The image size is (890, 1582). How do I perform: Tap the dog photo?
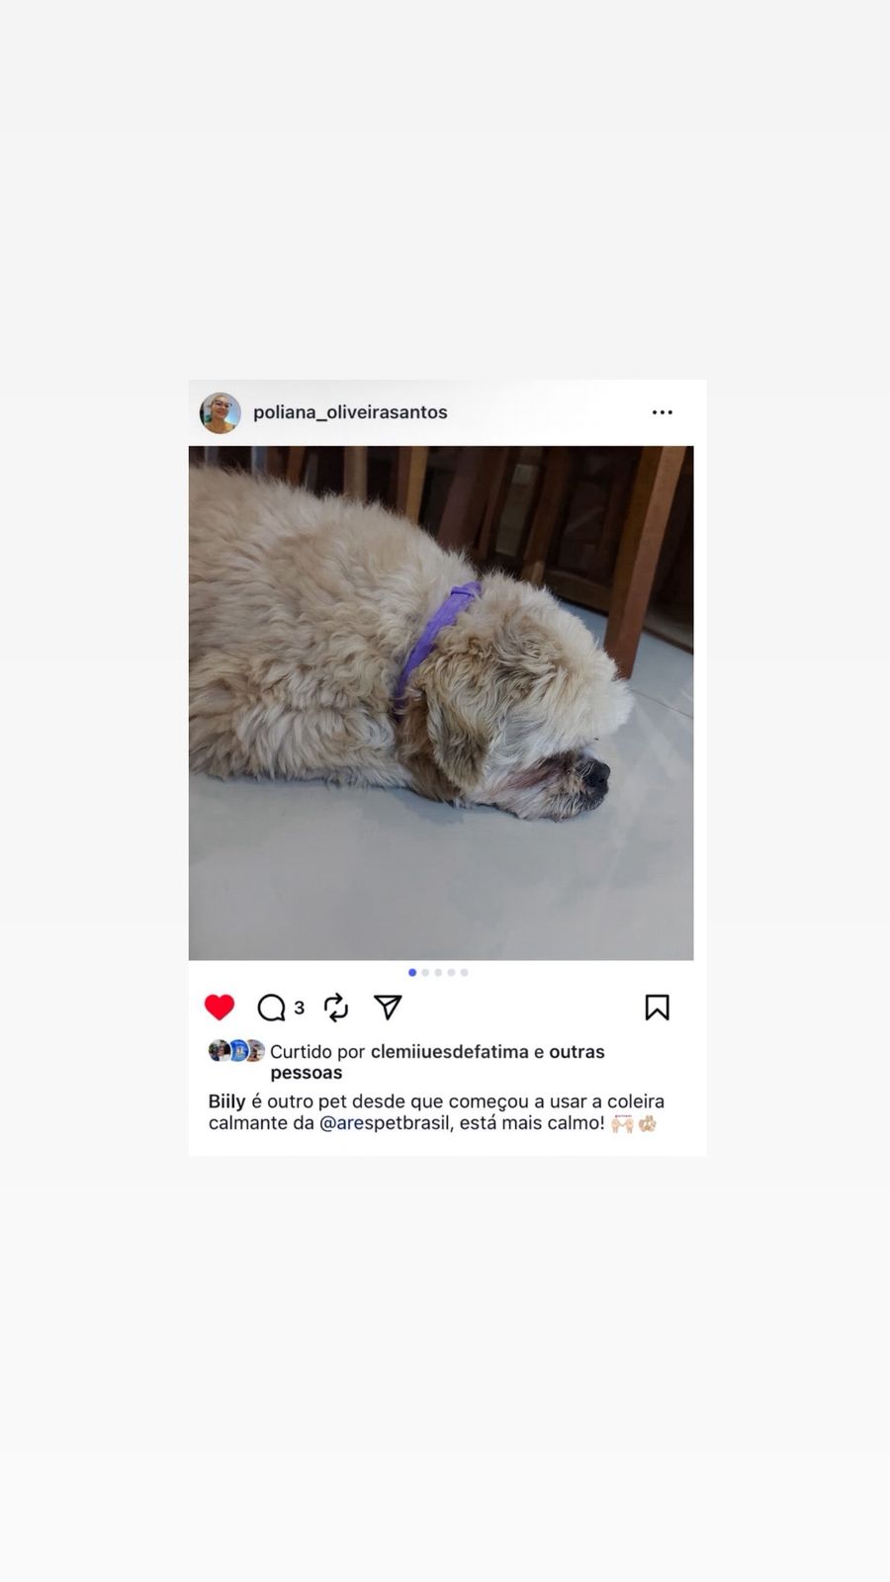click(441, 703)
